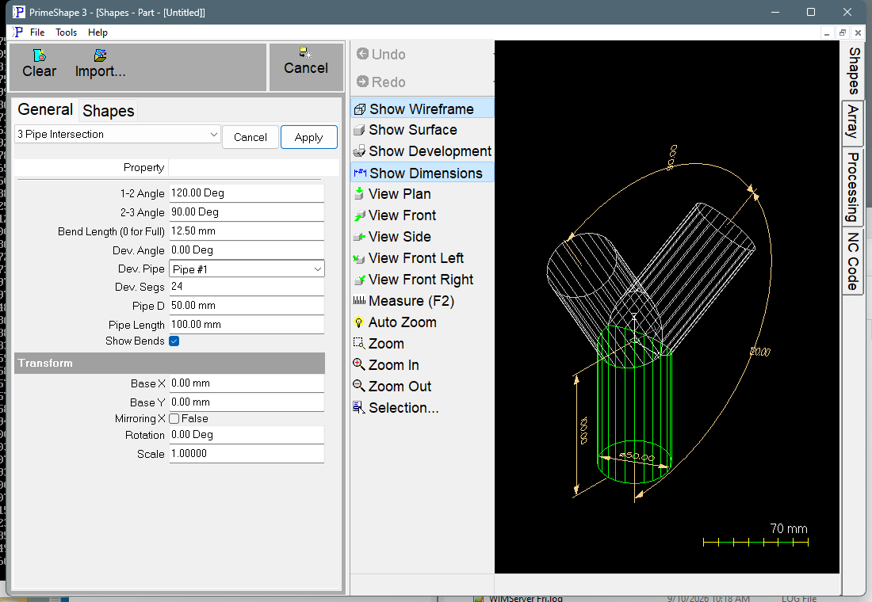Image resolution: width=872 pixels, height=602 pixels.
Task: Click the P icon beside File menu
Action: tap(18, 32)
